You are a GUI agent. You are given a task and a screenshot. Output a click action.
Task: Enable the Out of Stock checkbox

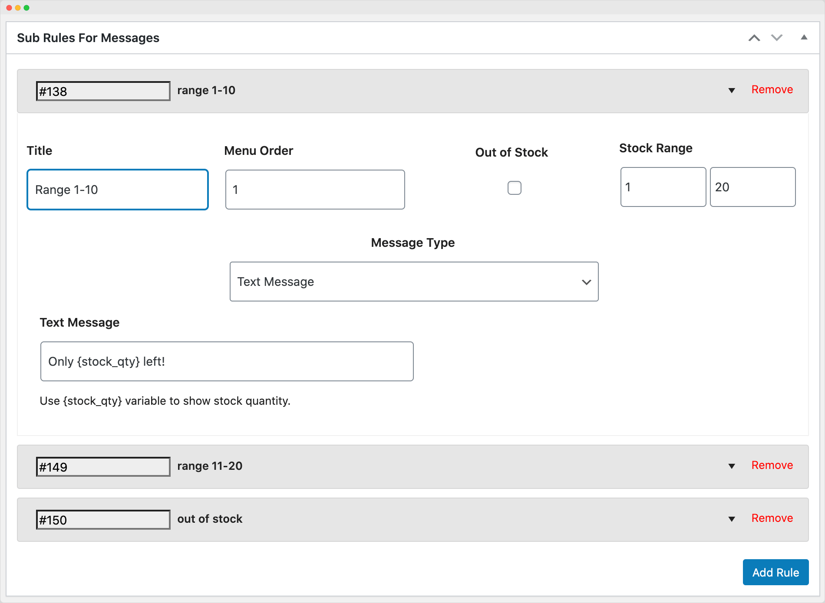point(514,188)
